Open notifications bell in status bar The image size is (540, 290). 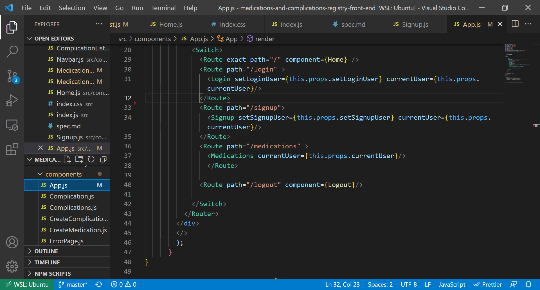pos(528,284)
